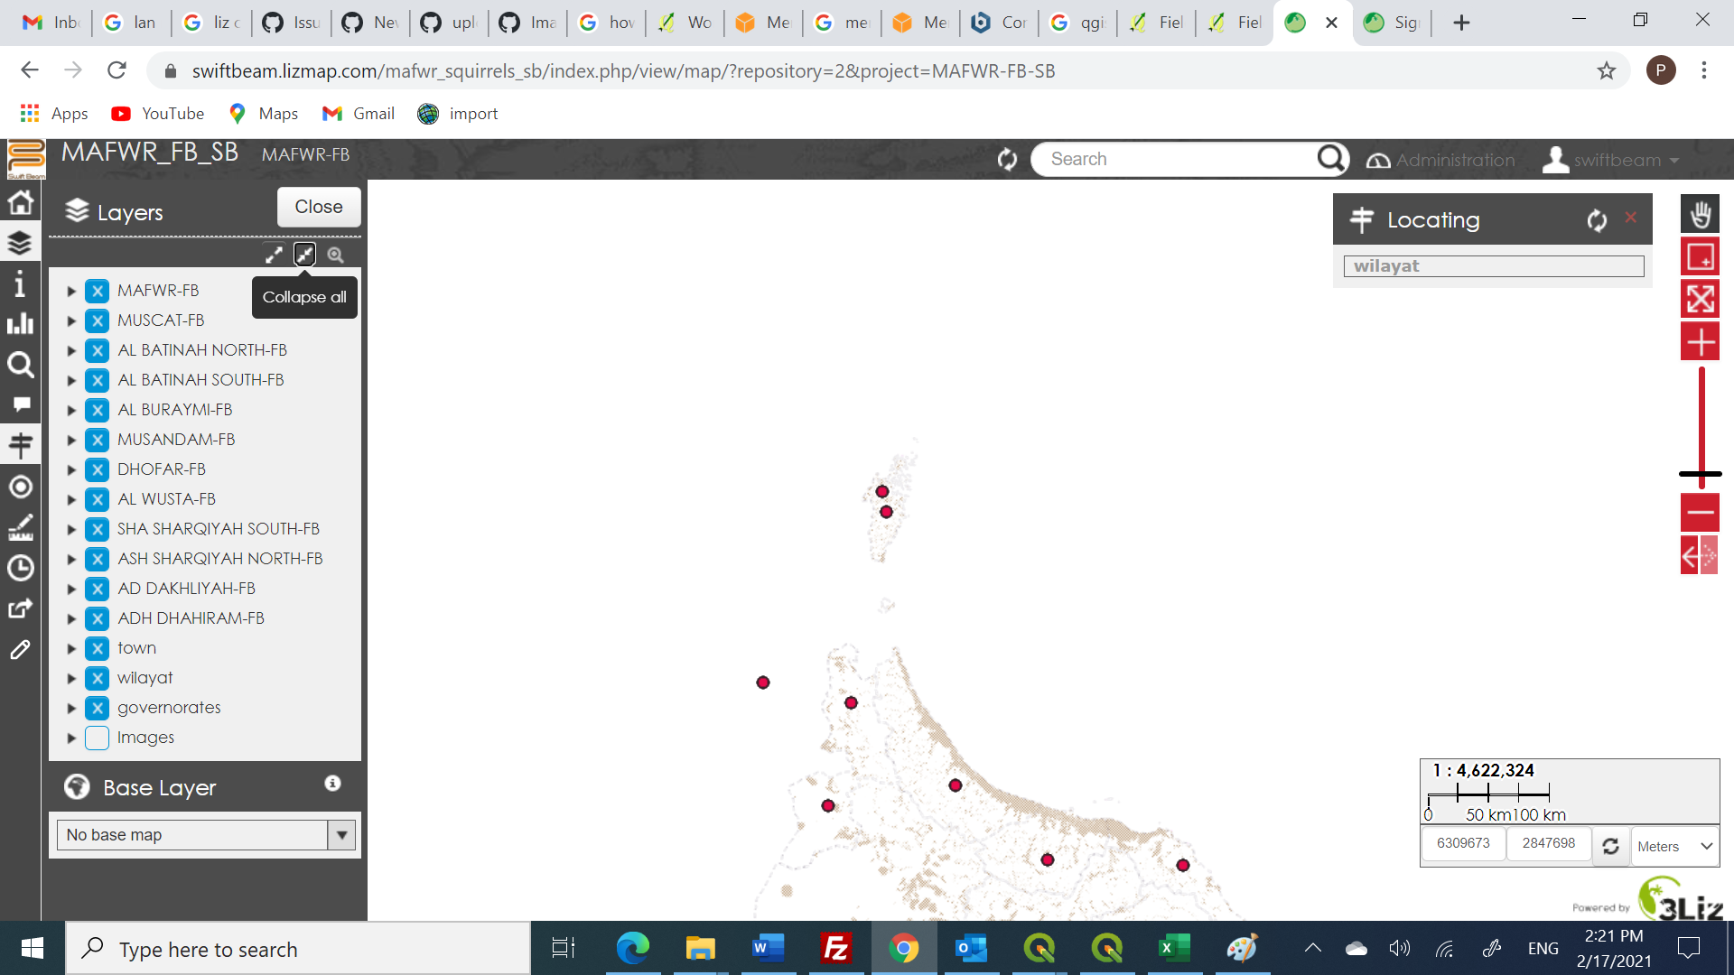Open the Dataviz charts panel icon
The image size is (1734, 975).
[x=20, y=324]
